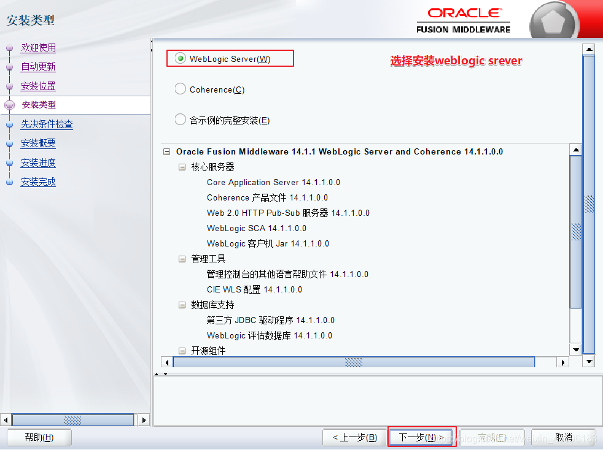This screenshot has width=603, height=450.
Task: Click the 欢迎使用 step bullet icon
Action: [10, 48]
